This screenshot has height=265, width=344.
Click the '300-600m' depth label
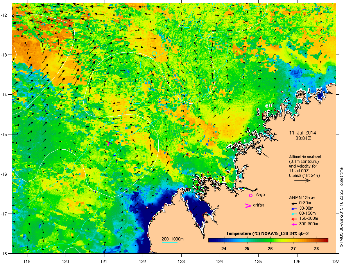pyautogui.click(x=308, y=224)
